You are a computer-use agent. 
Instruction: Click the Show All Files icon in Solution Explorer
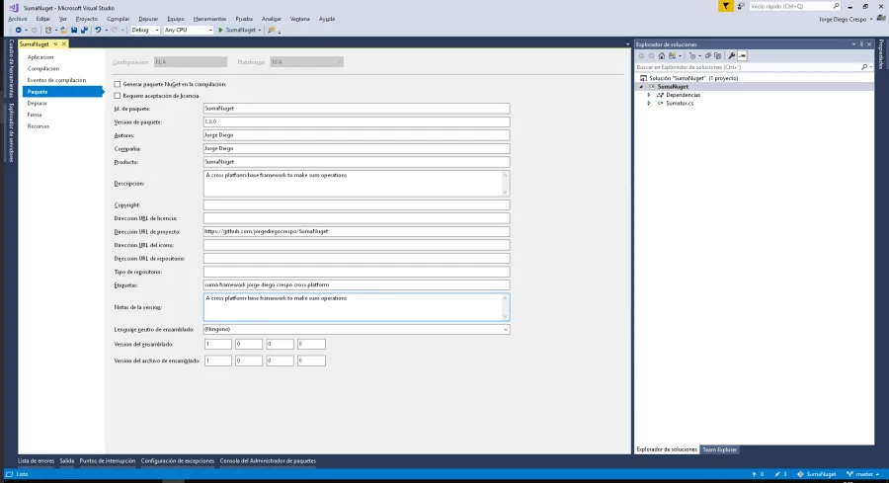[718, 56]
